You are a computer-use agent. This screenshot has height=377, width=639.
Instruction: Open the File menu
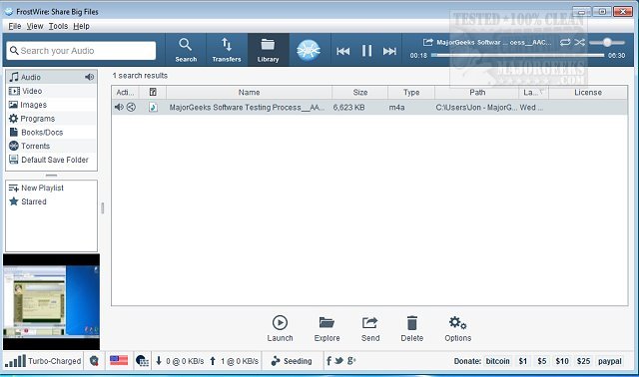[15, 26]
